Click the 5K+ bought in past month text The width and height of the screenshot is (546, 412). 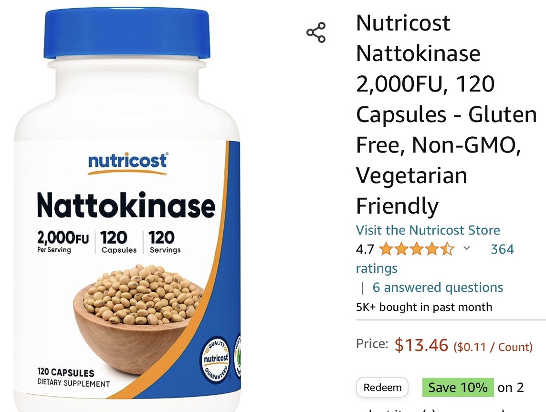pos(424,307)
